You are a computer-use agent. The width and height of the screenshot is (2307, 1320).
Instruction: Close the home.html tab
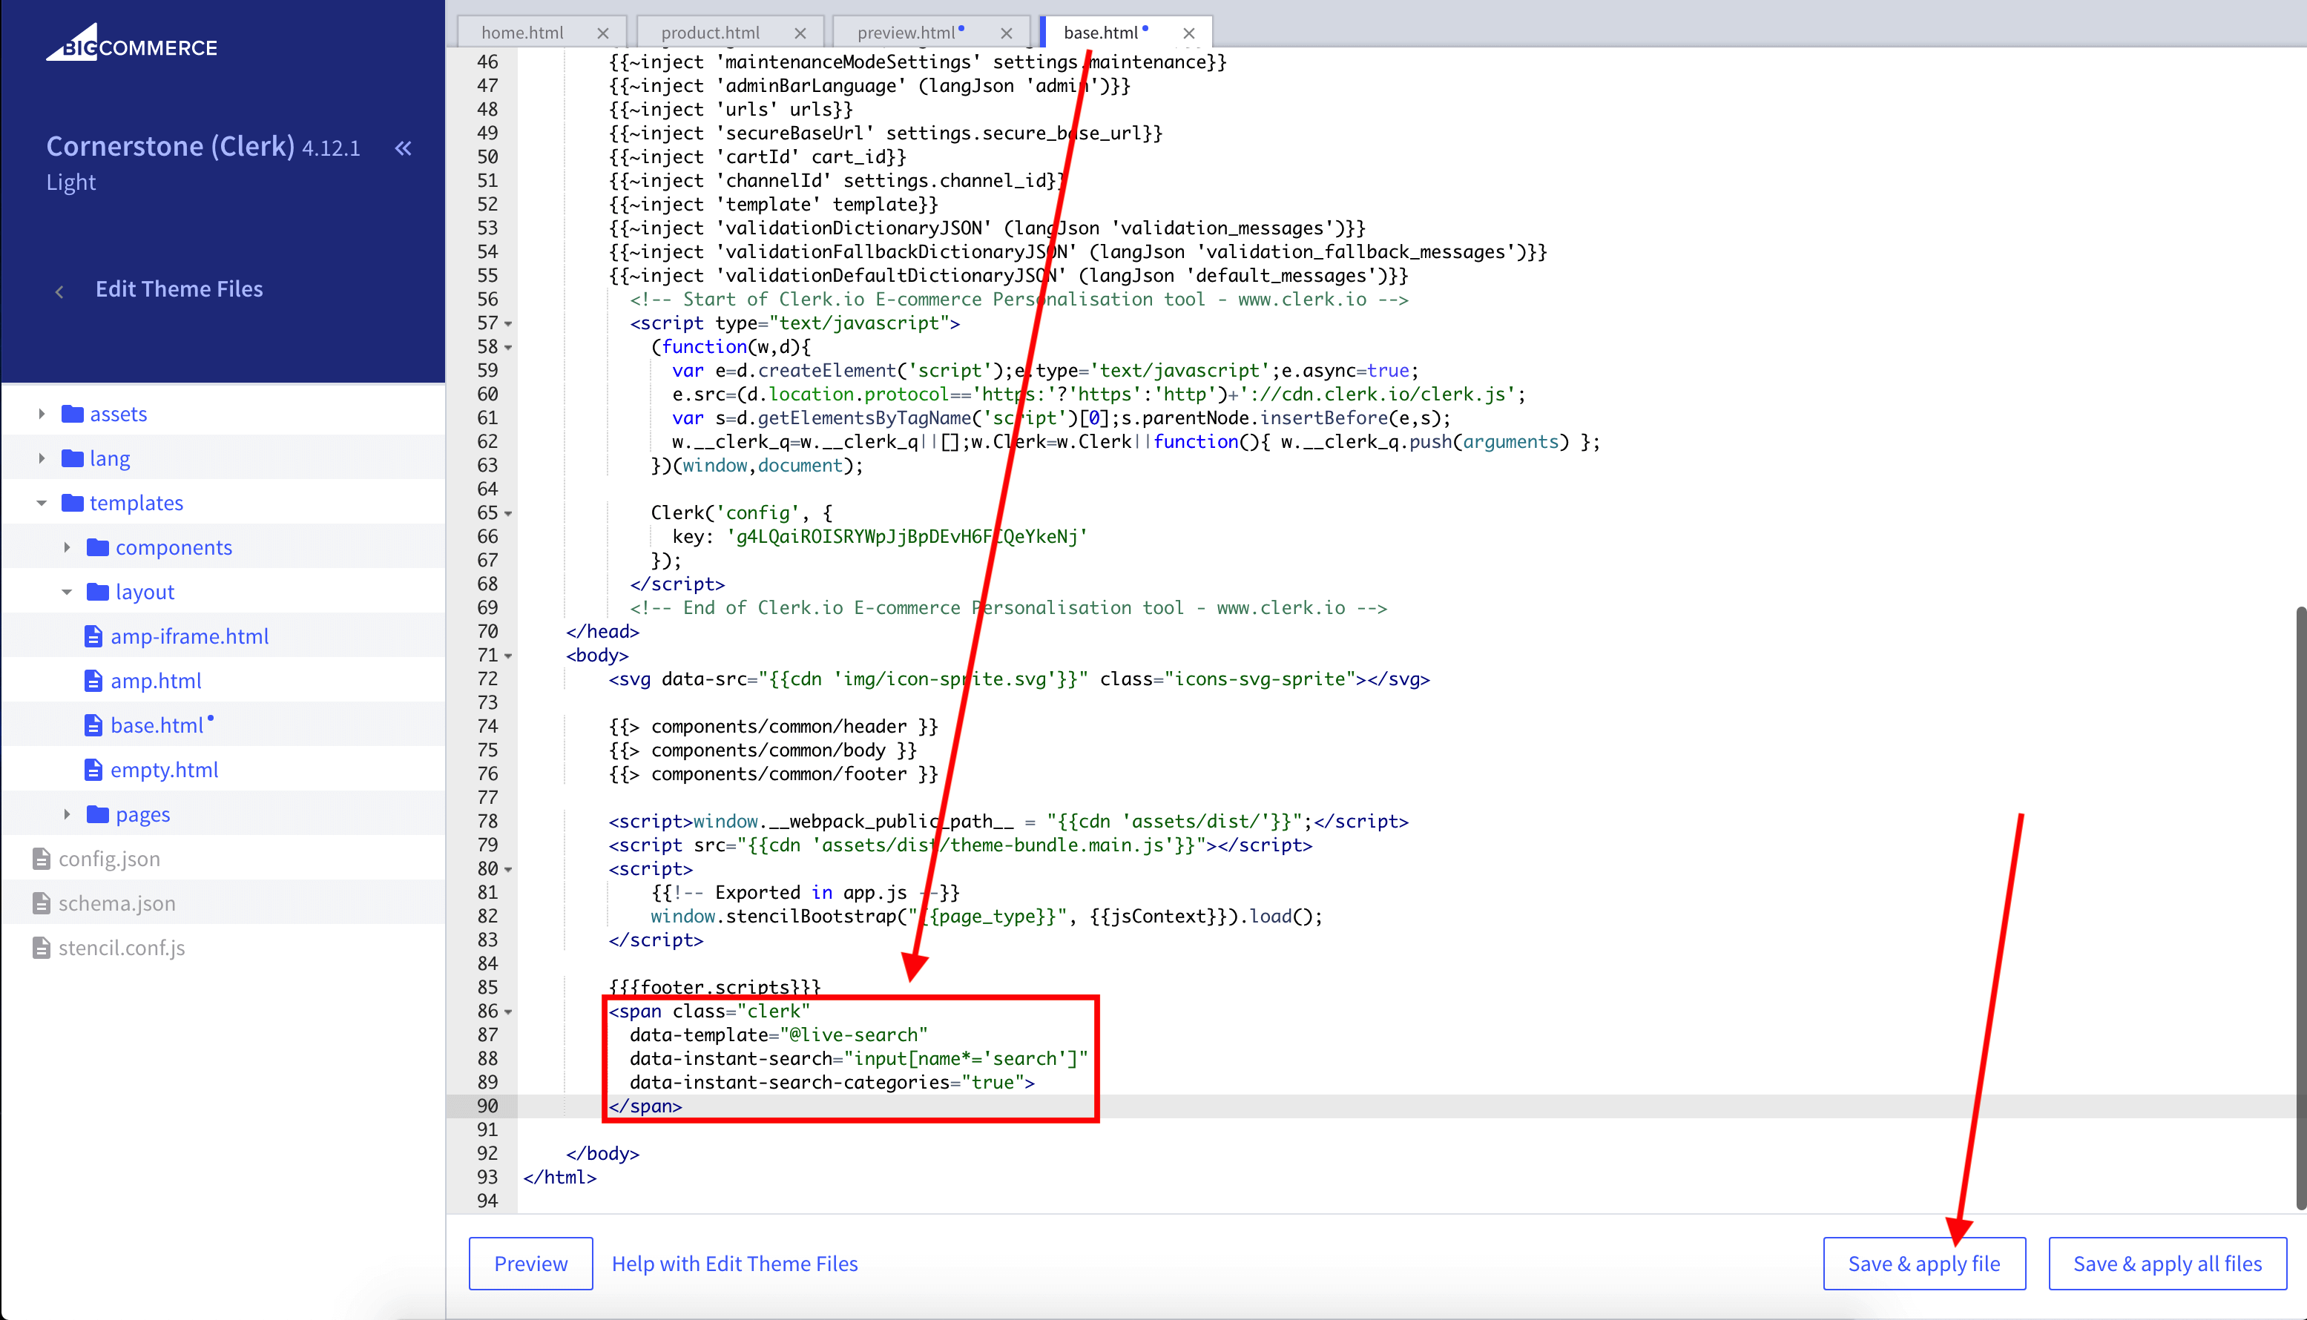click(603, 33)
